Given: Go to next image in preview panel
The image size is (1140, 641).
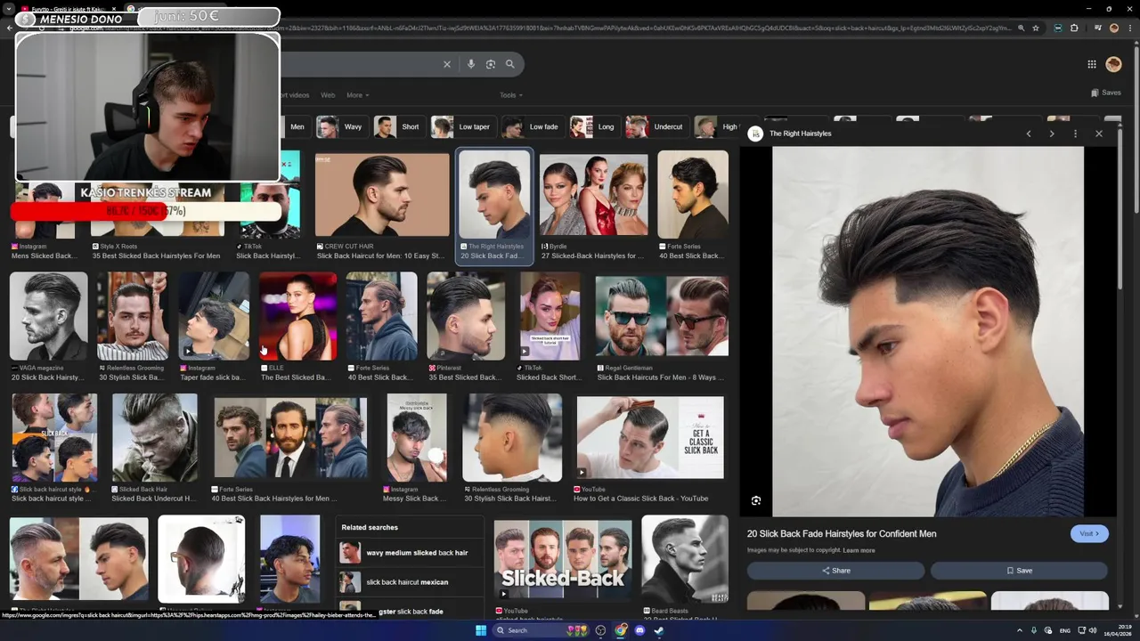Looking at the screenshot, I should tap(1052, 134).
